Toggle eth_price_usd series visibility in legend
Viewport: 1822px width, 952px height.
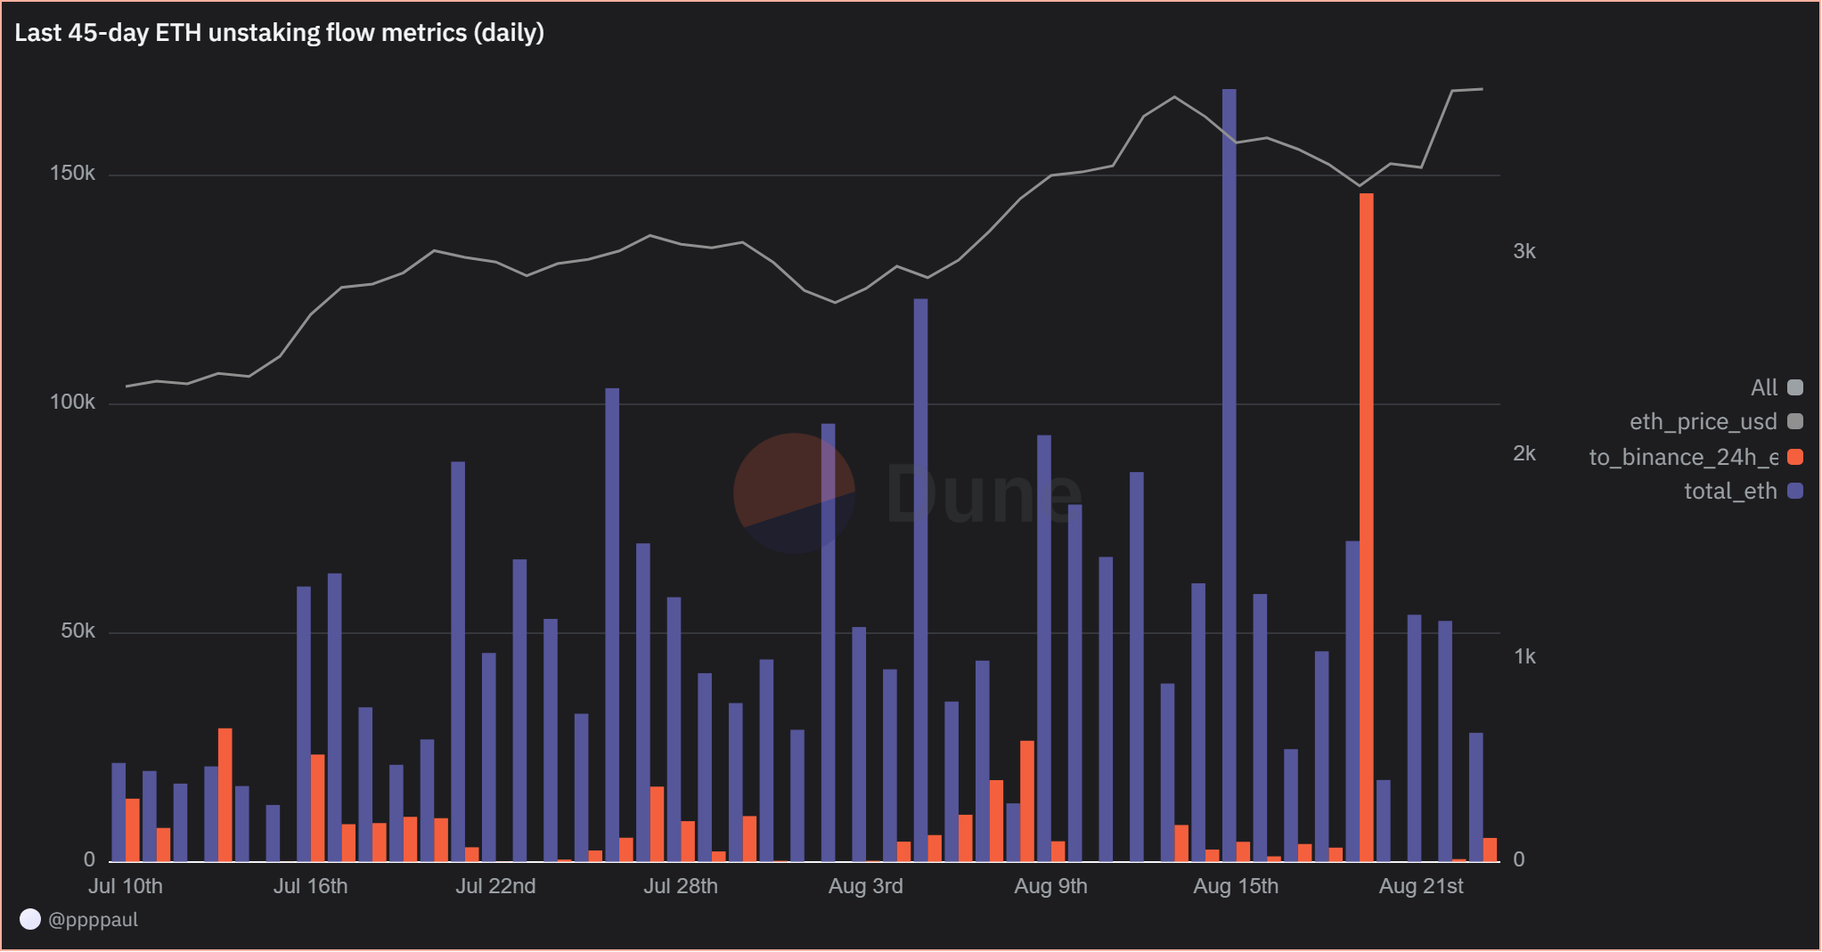(1795, 421)
